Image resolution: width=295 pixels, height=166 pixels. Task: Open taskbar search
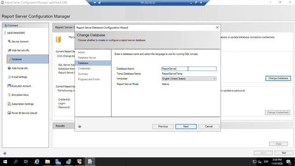16,162
